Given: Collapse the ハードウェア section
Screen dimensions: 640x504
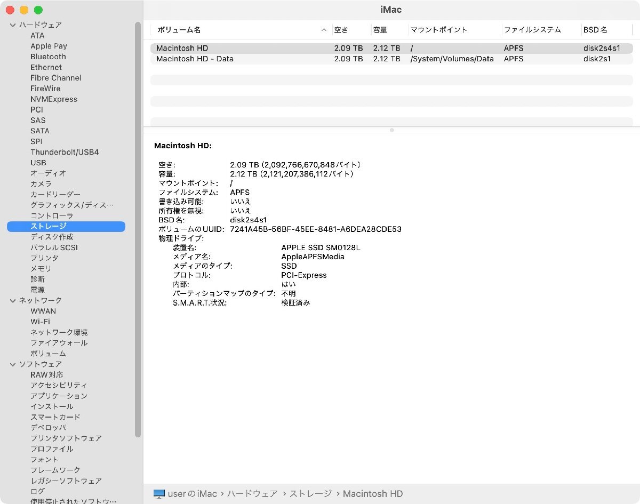Looking at the screenshot, I should click(x=13, y=25).
